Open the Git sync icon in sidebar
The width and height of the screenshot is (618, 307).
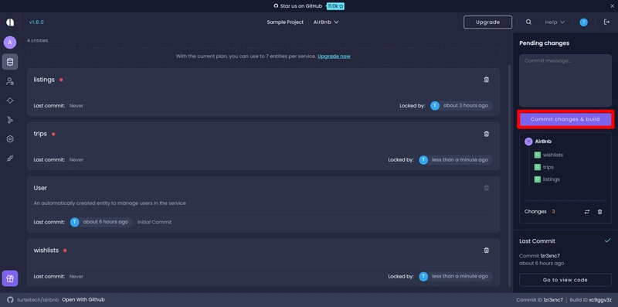(x=10, y=120)
